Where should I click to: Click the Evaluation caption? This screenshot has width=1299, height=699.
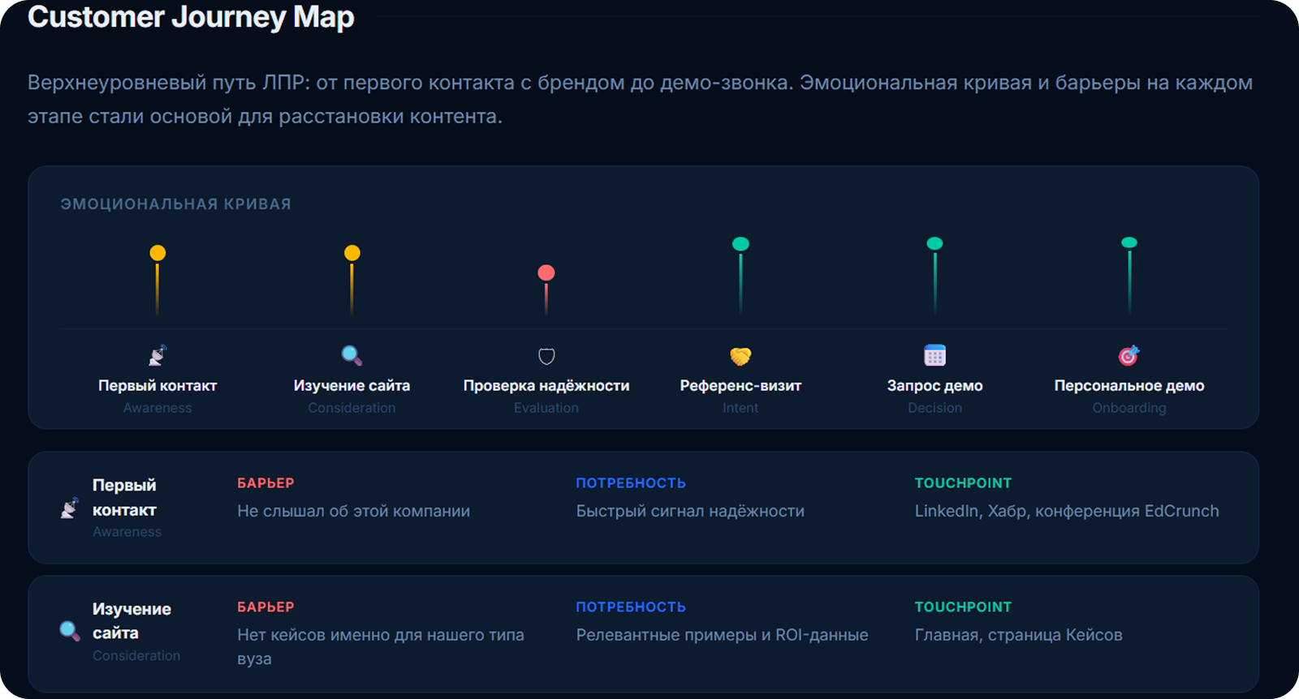click(x=546, y=408)
